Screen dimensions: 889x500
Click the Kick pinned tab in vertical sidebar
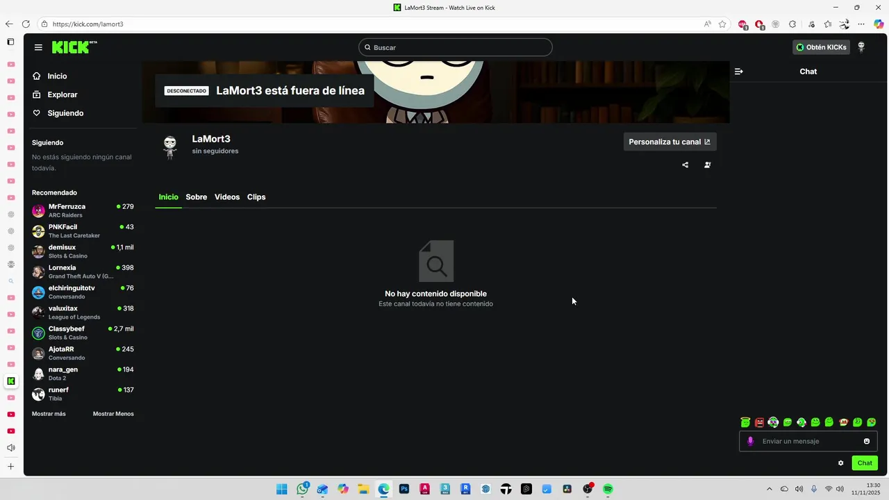[x=11, y=381]
